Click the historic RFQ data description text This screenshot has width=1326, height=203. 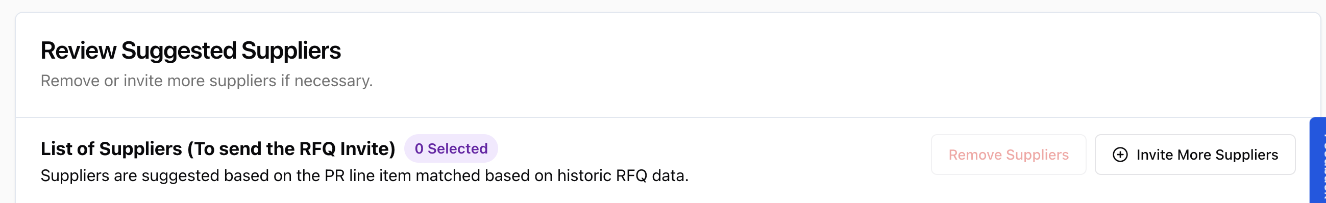click(x=364, y=176)
